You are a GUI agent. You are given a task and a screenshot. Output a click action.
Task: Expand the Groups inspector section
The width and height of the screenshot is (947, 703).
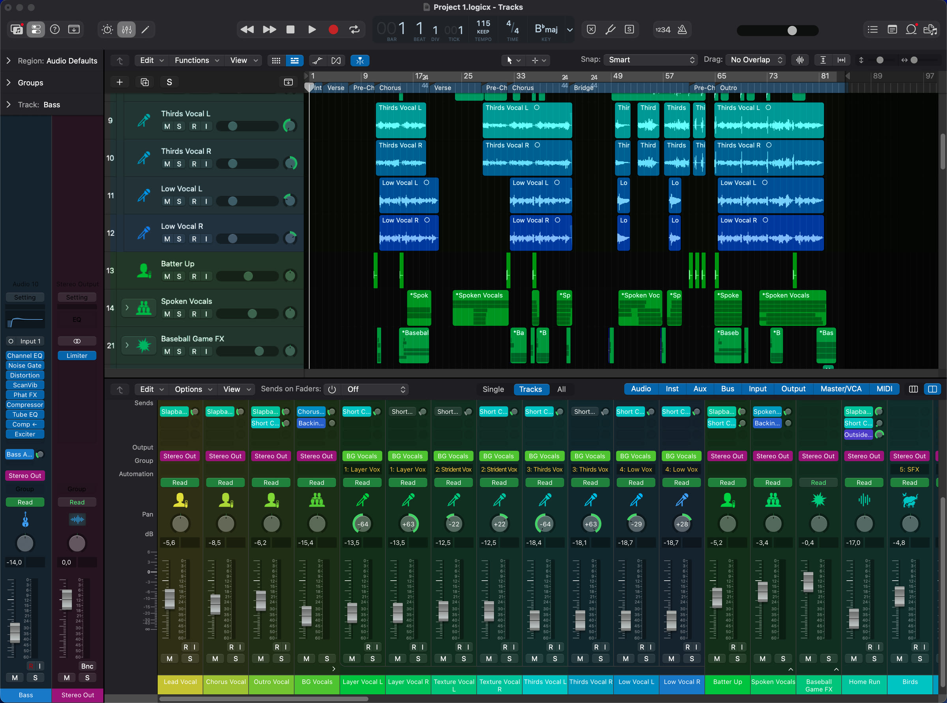tap(9, 82)
